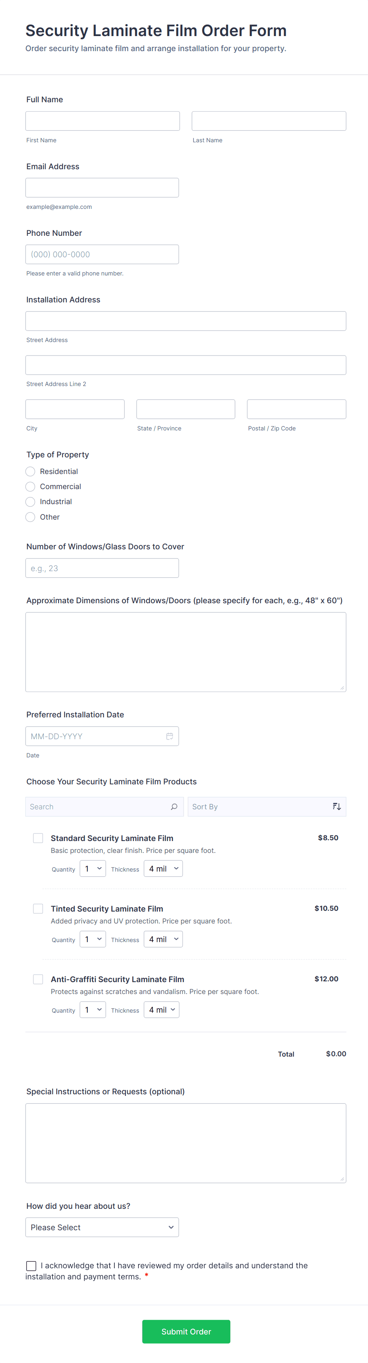Screen dimensions: 368x1363
Task: Pick the Industrial property option
Action: point(30,502)
